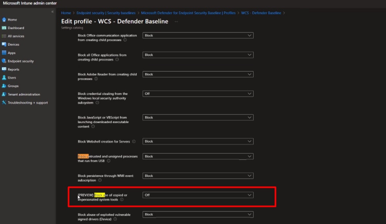
Task: Go to Devices in the sidebar
Action: click(x=14, y=44)
